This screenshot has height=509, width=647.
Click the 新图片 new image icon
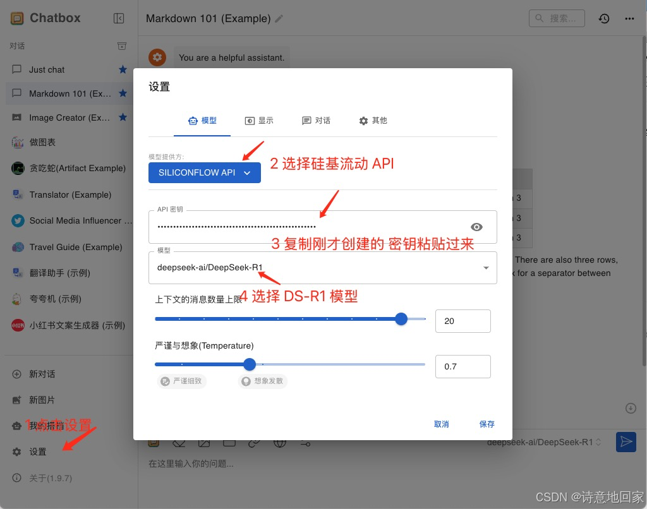point(17,400)
